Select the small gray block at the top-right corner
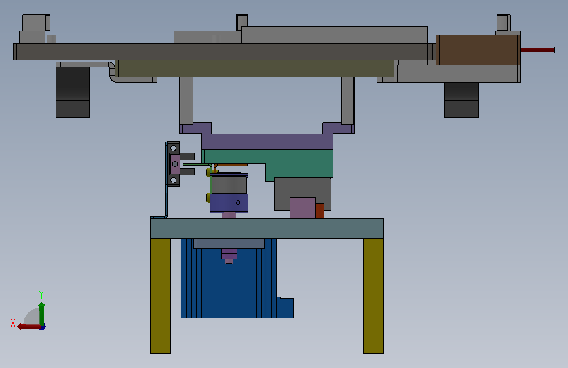The width and height of the screenshot is (568, 368). coord(504,23)
